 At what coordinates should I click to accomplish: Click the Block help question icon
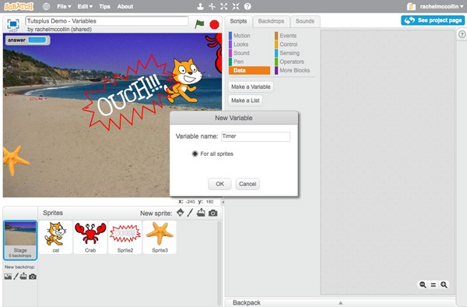(248, 6)
